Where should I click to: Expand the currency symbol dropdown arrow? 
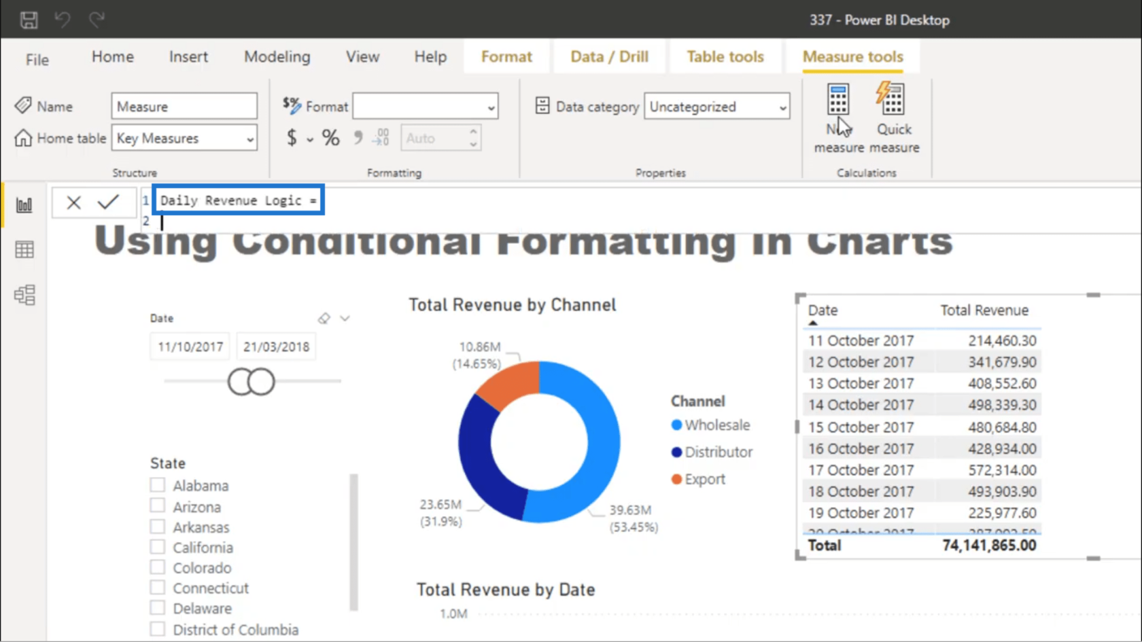pyautogui.click(x=310, y=139)
